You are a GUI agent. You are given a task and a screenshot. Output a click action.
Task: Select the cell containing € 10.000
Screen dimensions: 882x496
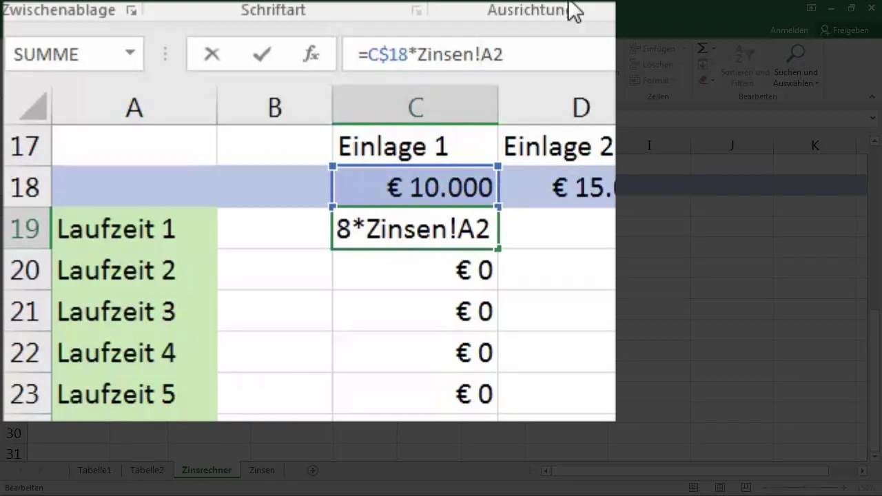pyautogui.click(x=415, y=187)
